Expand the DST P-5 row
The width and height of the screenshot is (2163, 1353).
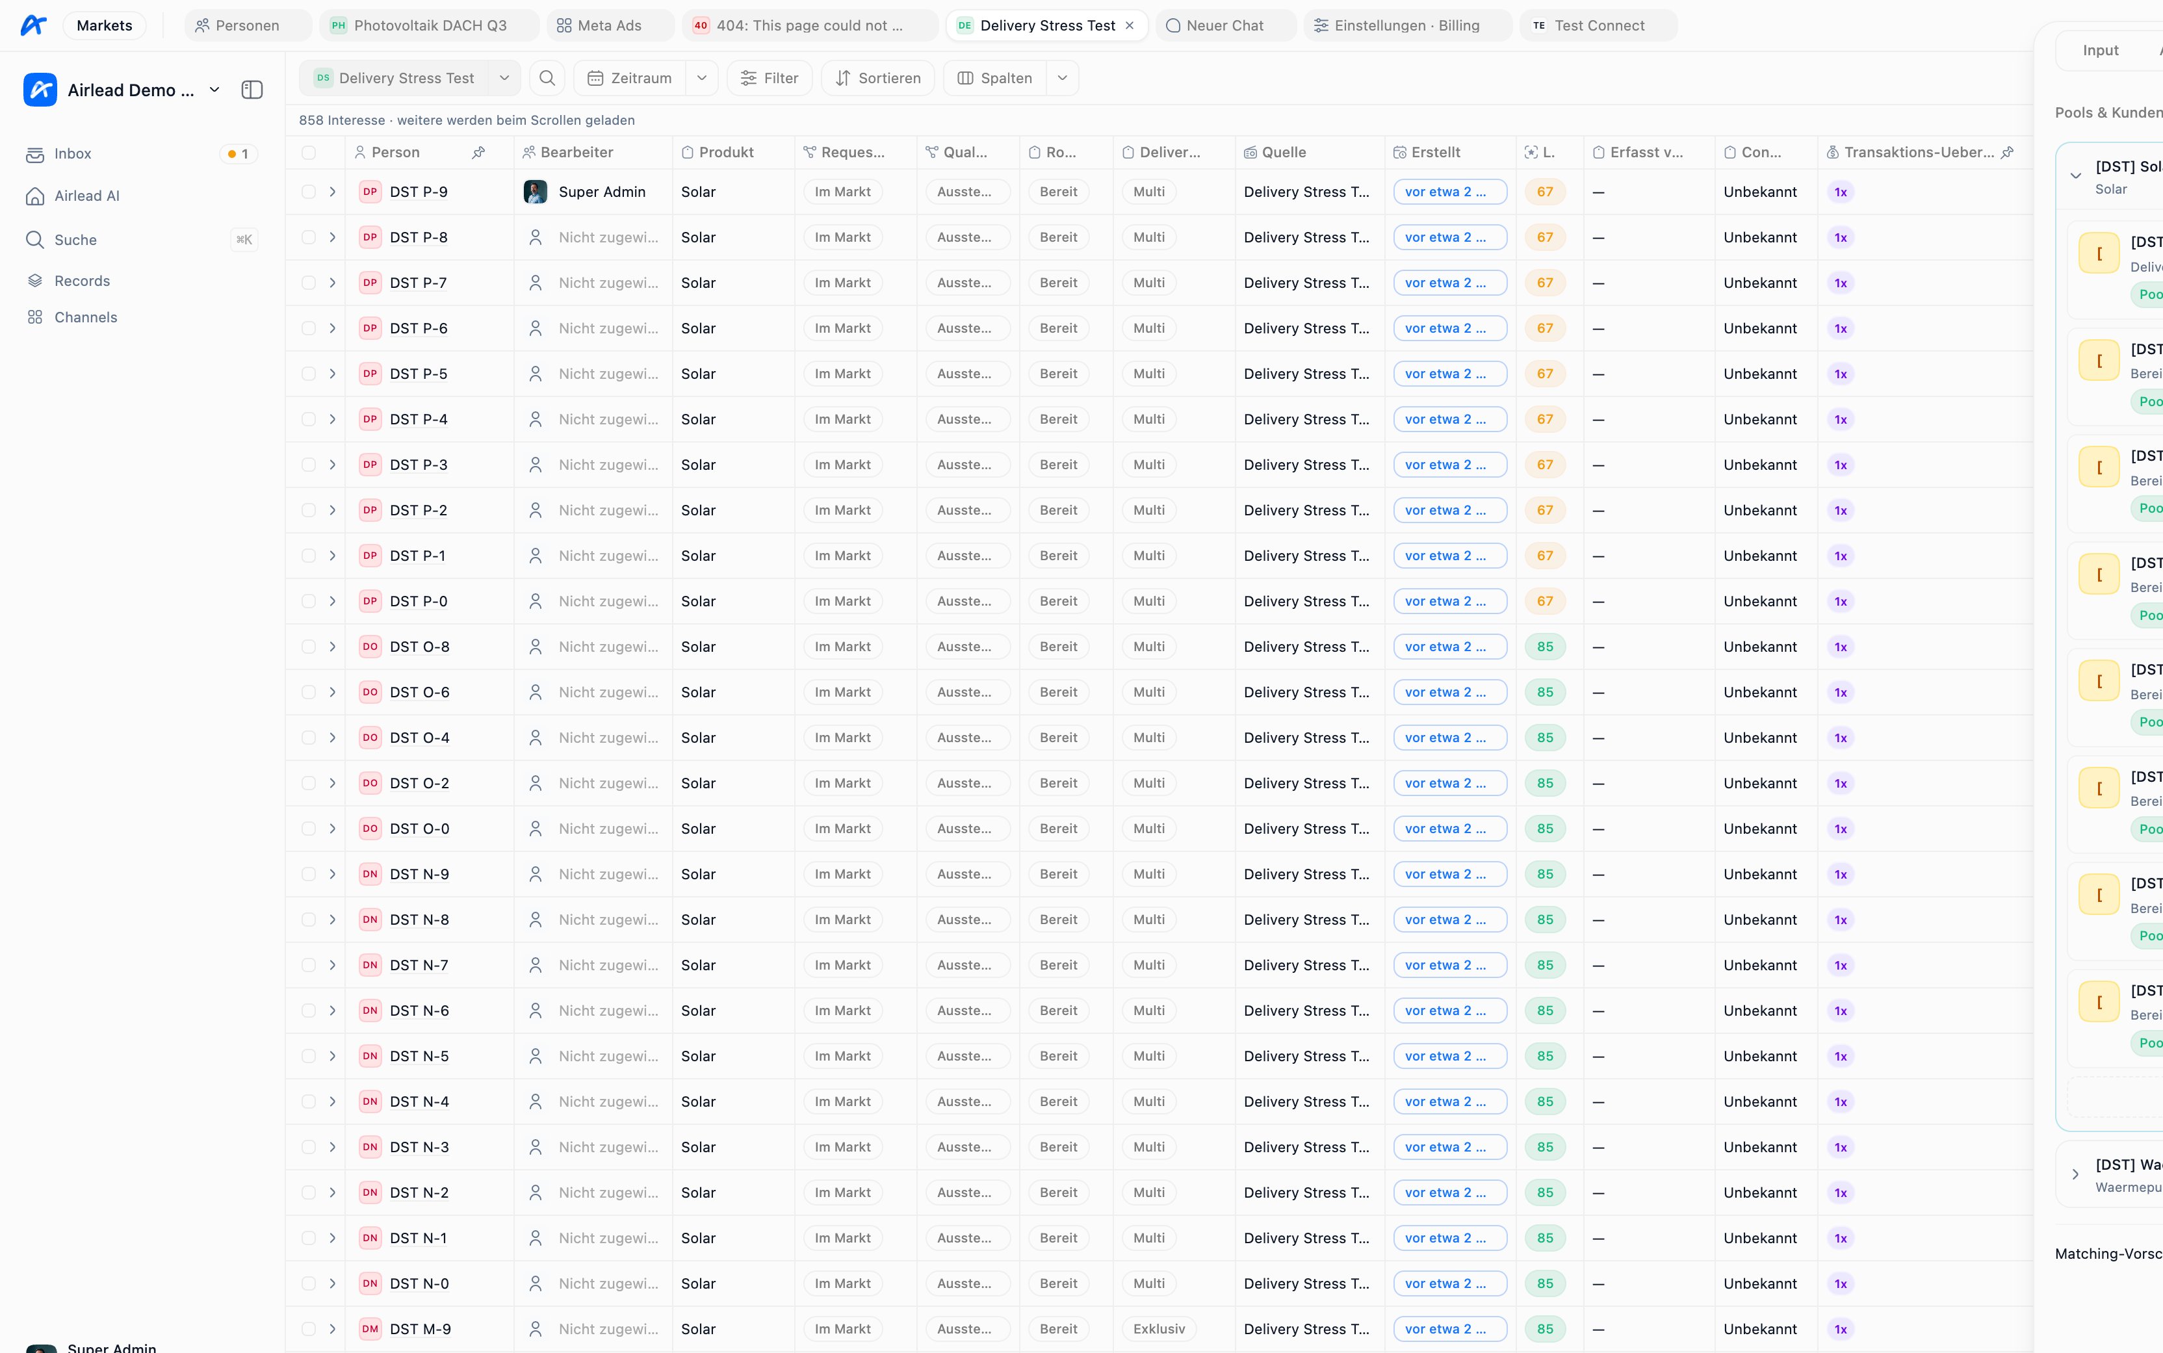332,374
